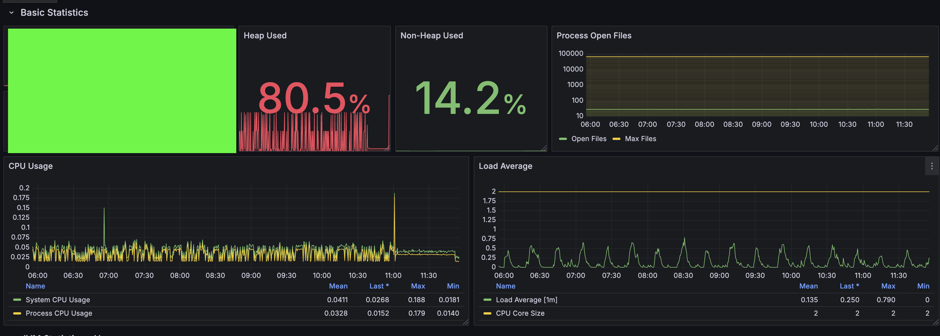This screenshot has height=336, width=940.
Task: Click the resize handle of Heap Used panel
Action: (387, 148)
